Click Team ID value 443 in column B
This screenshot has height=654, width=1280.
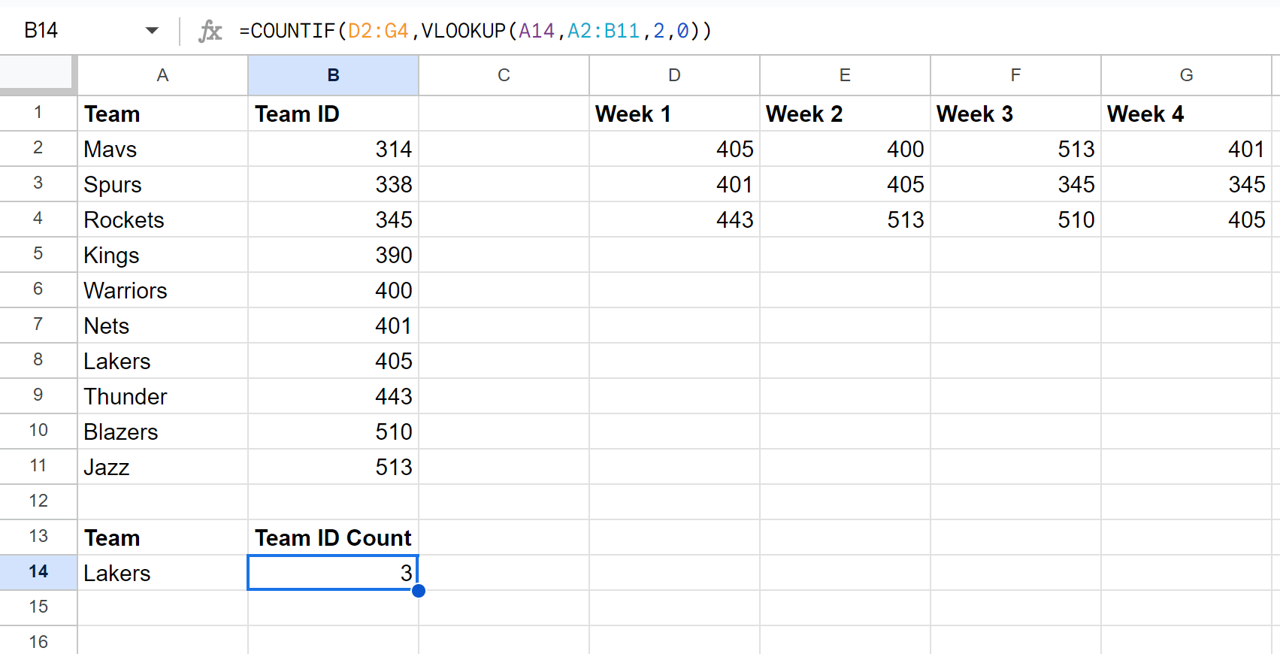point(333,396)
